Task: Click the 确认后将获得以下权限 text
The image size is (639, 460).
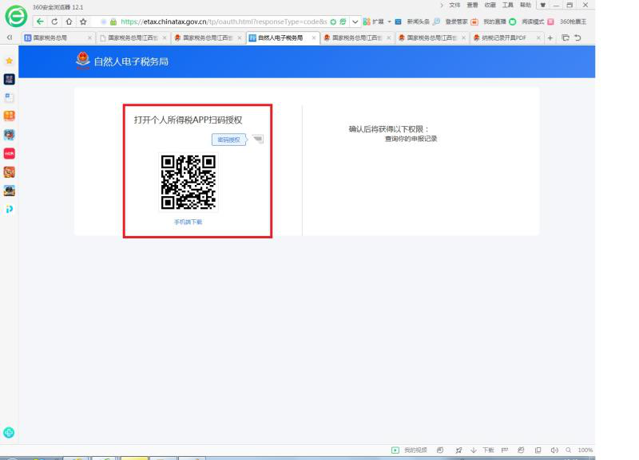Action: pyautogui.click(x=389, y=129)
